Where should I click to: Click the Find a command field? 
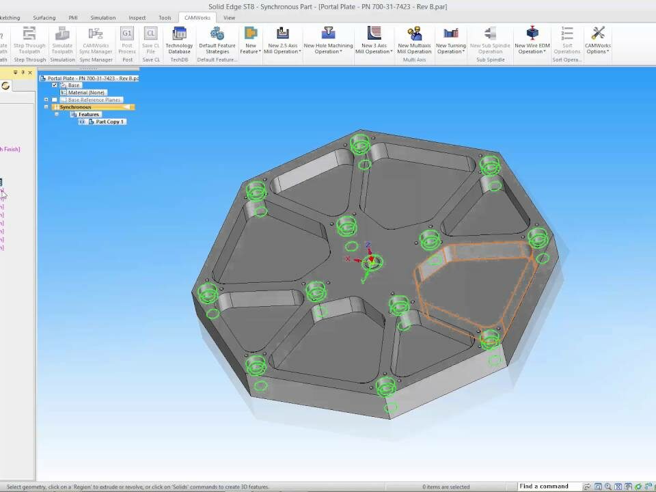tap(547, 487)
